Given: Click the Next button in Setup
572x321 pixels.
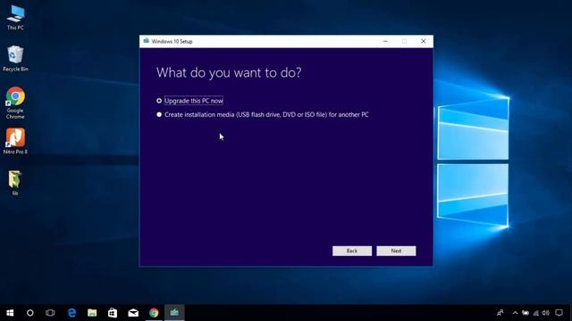Looking at the screenshot, I should [x=396, y=251].
